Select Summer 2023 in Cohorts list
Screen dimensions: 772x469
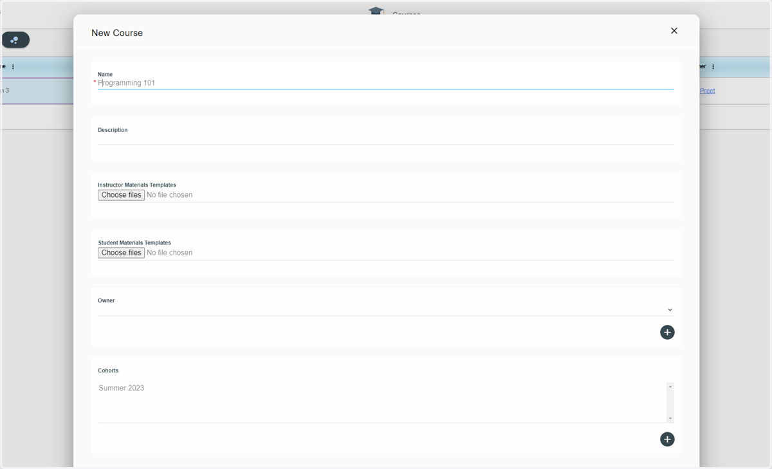pos(122,388)
